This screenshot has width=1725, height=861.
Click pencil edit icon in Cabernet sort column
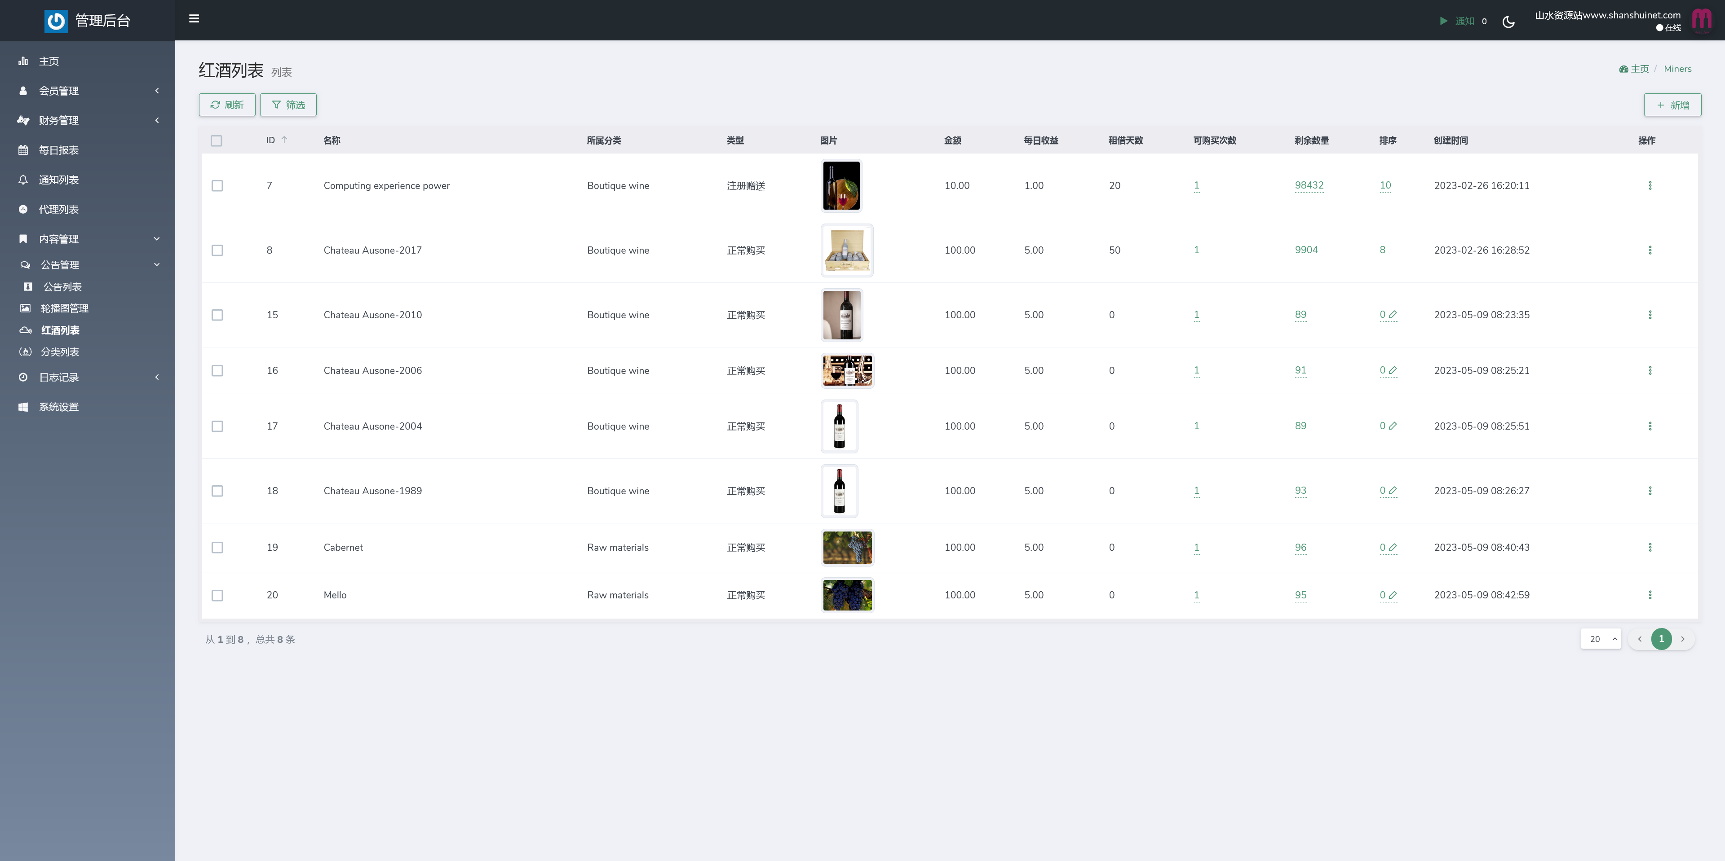tap(1393, 547)
